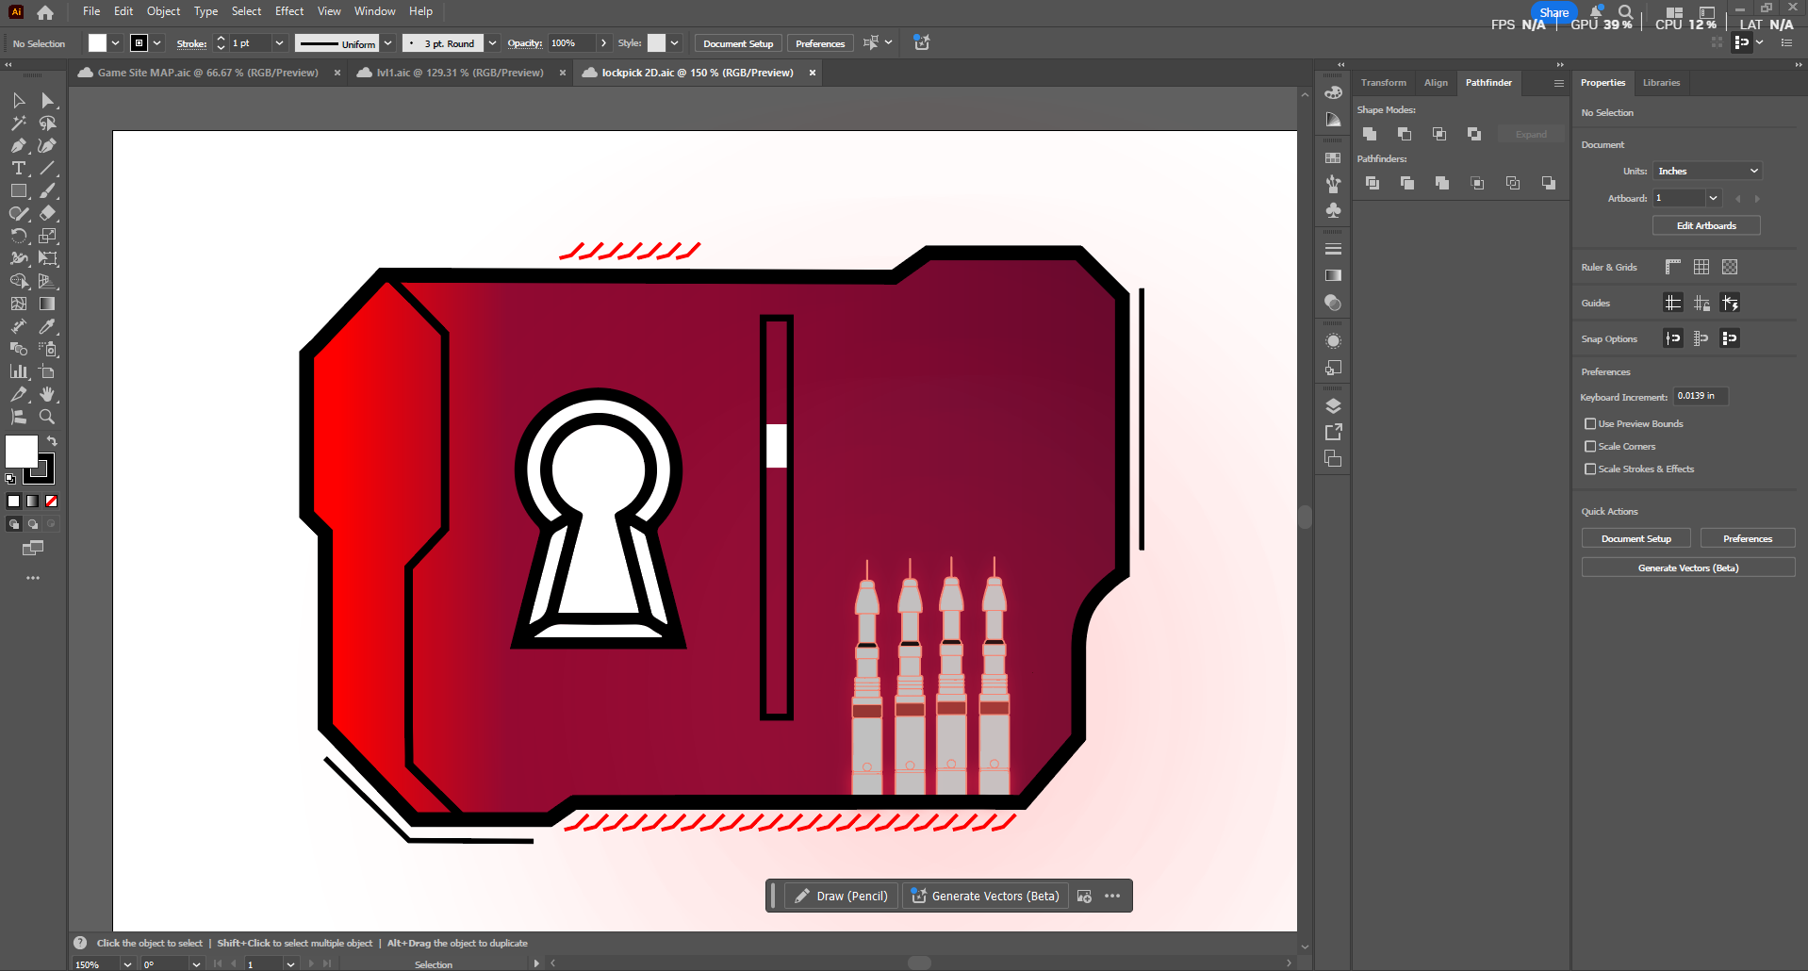Click the white Fill color swatch

pyautogui.click(x=21, y=452)
